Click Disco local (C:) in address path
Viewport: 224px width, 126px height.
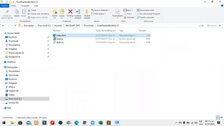pos(44,26)
